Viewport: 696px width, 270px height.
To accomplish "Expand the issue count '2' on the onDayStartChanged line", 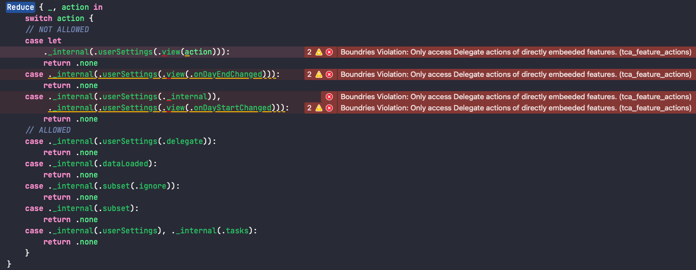I will 309,108.
